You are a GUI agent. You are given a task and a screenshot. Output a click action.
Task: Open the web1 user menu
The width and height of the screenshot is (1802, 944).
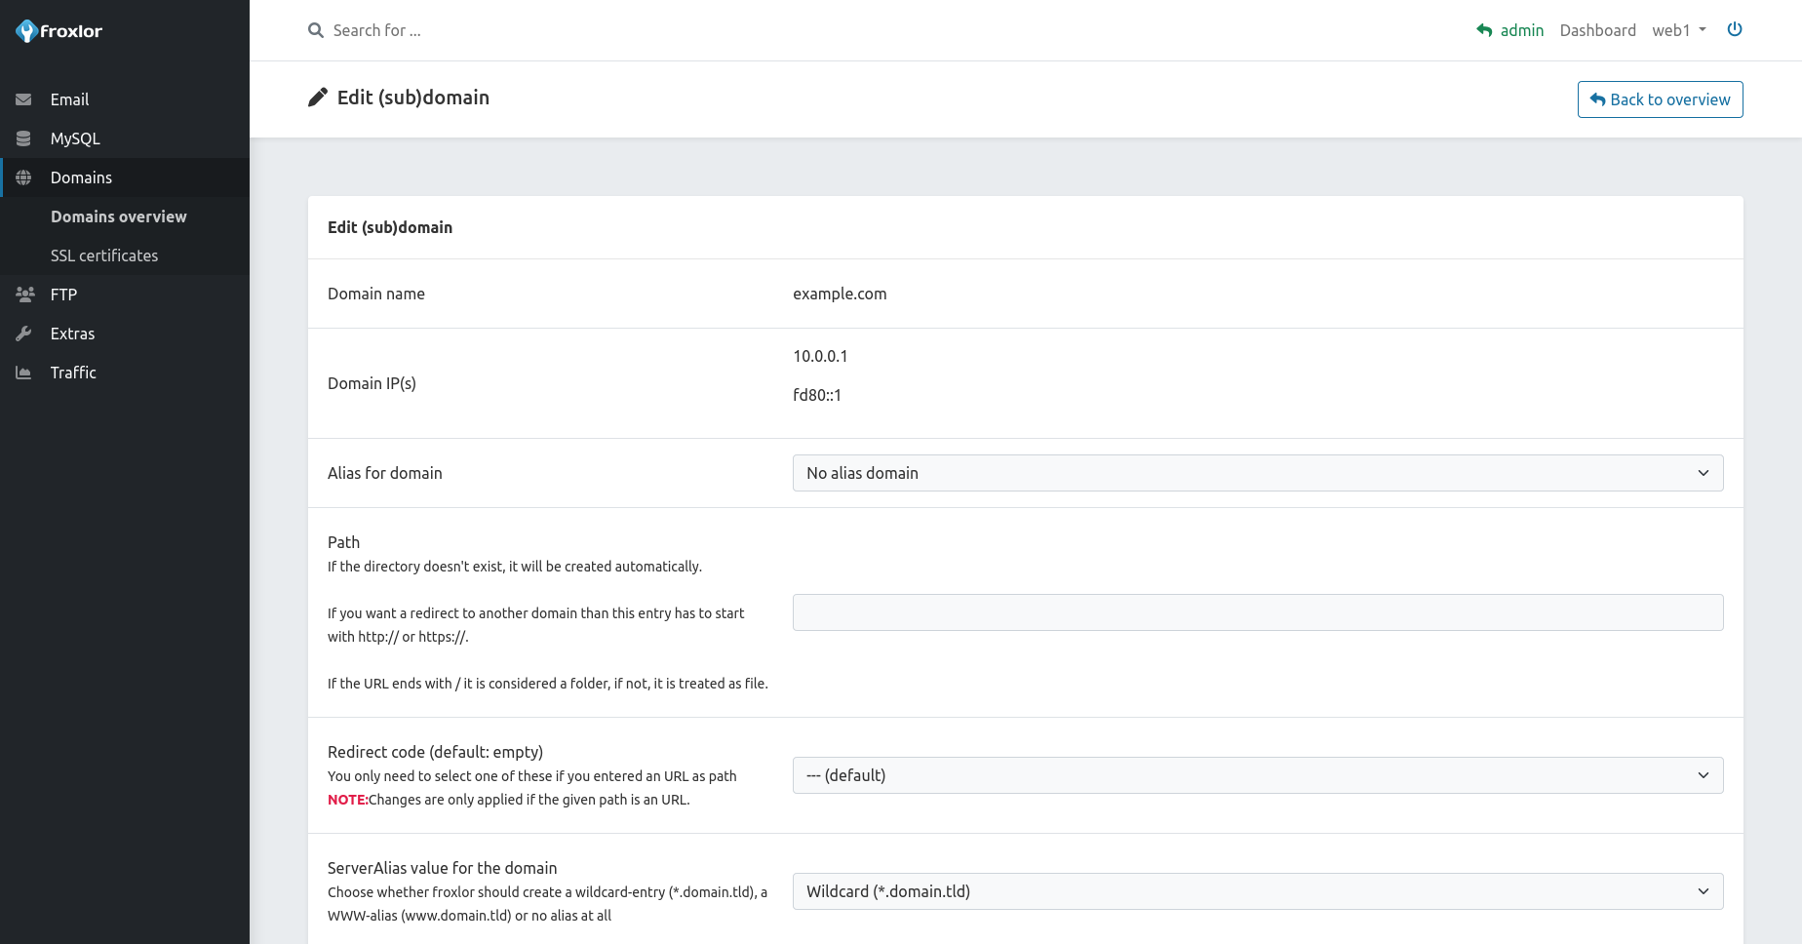click(1678, 30)
